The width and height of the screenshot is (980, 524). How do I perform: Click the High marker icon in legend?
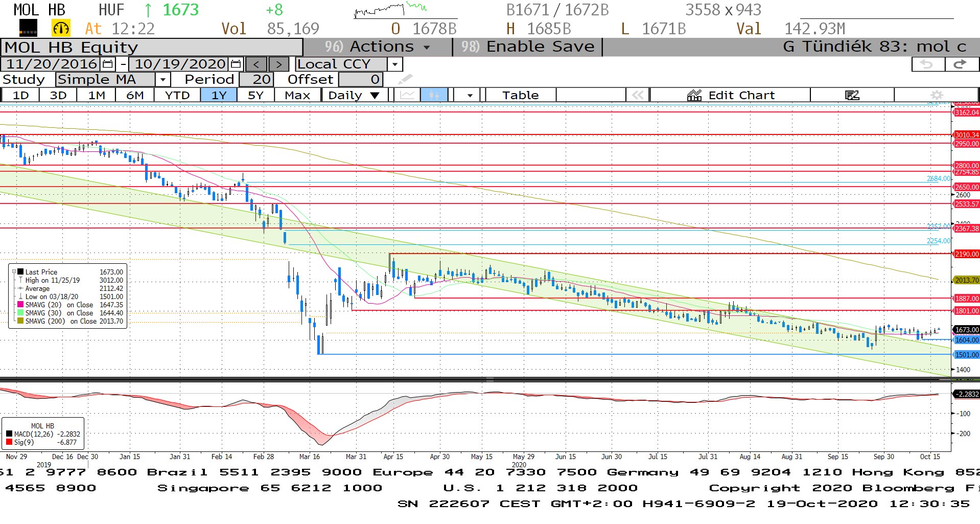(x=20, y=280)
